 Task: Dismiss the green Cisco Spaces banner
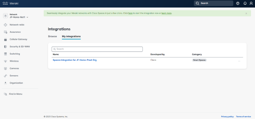pyautogui.click(x=246, y=13)
